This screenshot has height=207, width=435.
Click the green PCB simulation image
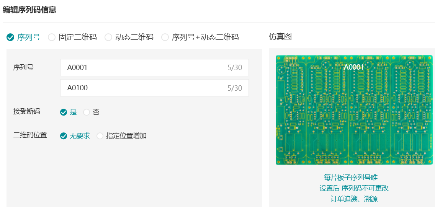354,115
